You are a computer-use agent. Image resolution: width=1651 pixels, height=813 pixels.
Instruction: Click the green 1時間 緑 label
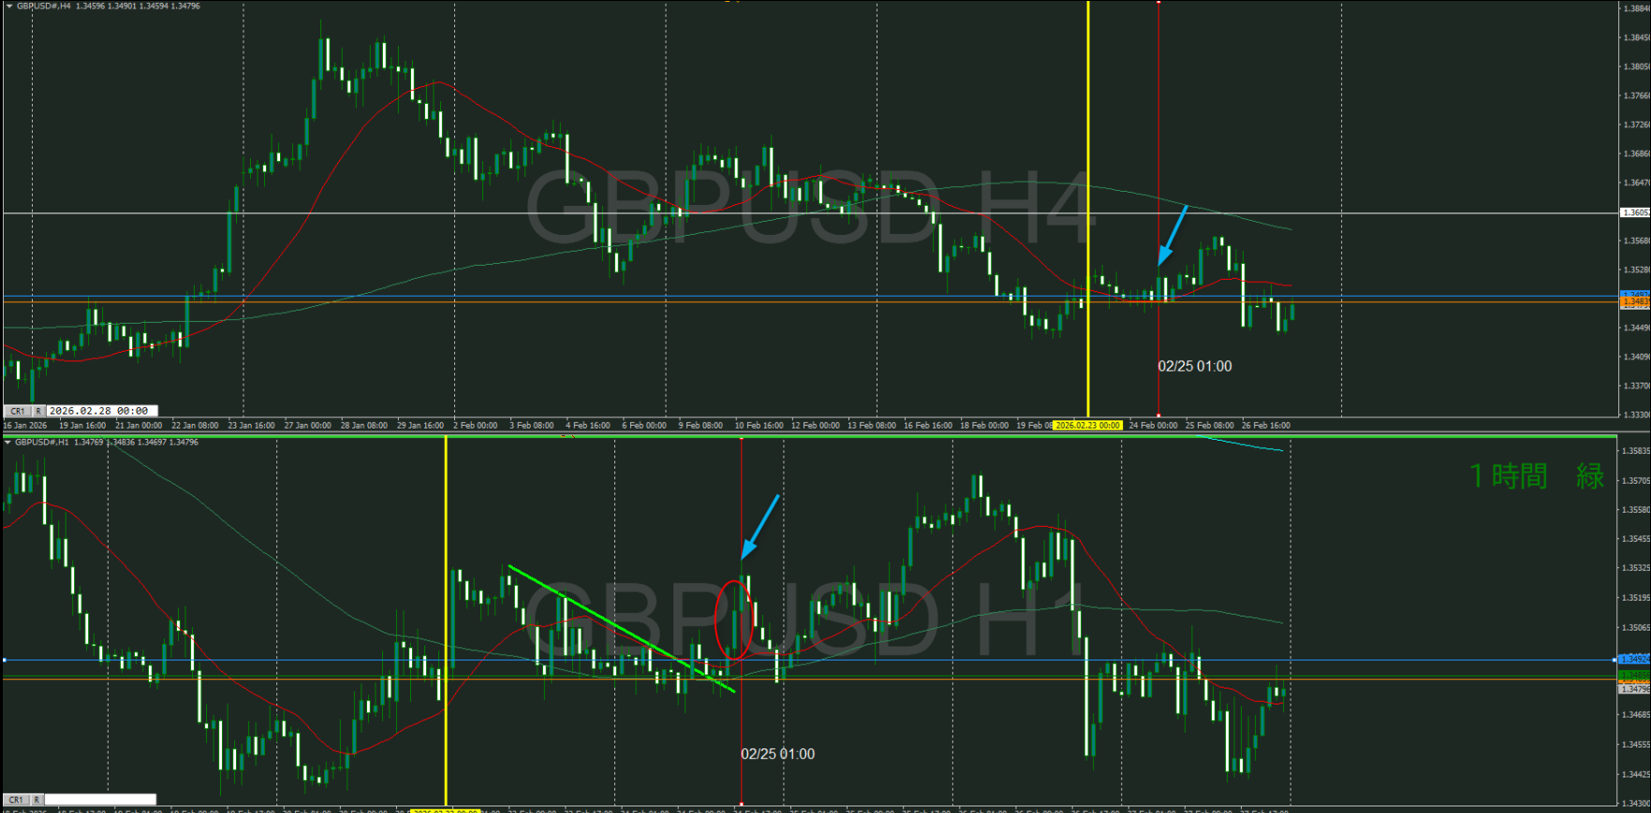tap(1536, 476)
